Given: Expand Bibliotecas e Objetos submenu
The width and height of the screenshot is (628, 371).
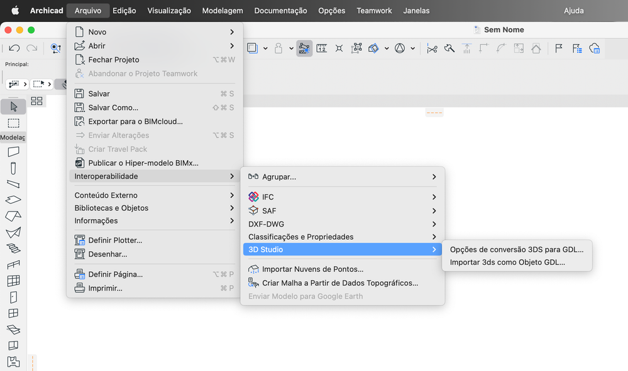Looking at the screenshot, I should click(x=155, y=208).
